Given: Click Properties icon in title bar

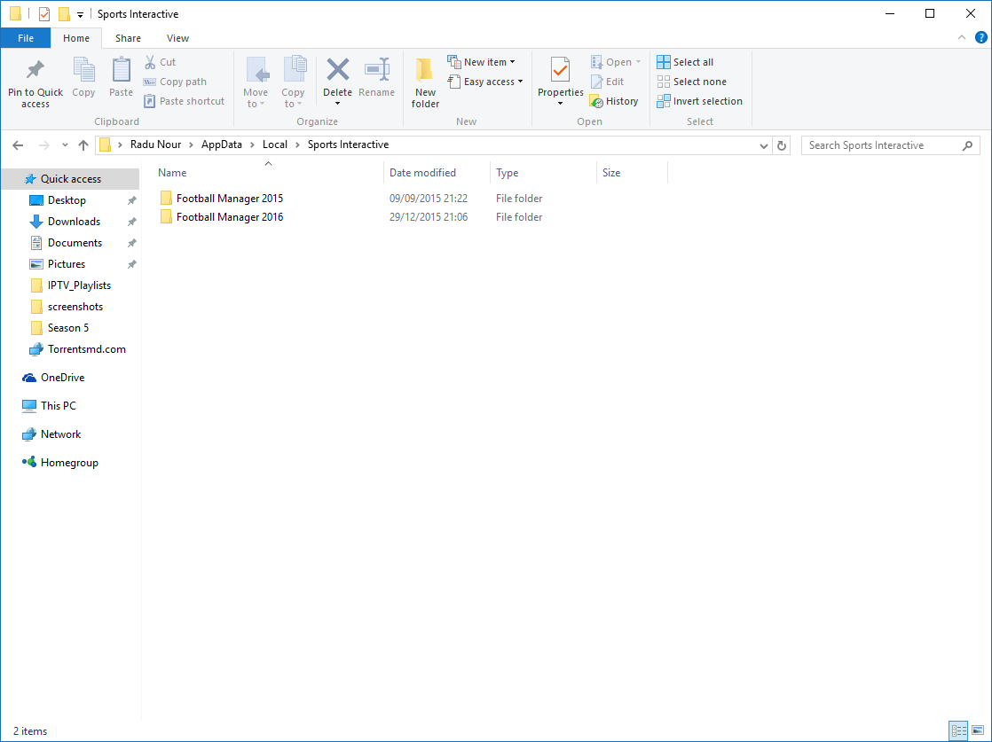Looking at the screenshot, I should (x=44, y=14).
